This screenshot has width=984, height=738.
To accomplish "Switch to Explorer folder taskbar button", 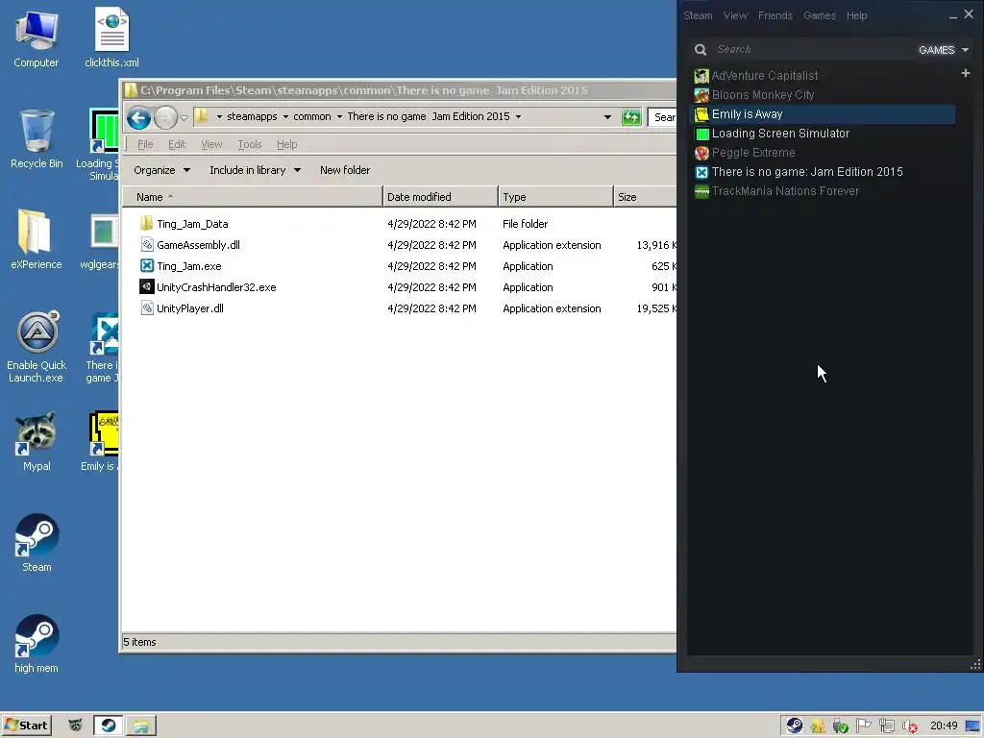I will [x=141, y=726].
